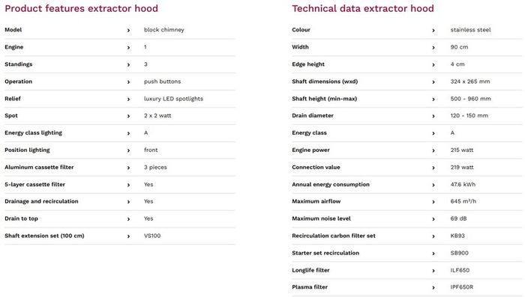Select the VS100 shaft extension value
Viewport: 525px width, 297px height.
[x=152, y=236]
